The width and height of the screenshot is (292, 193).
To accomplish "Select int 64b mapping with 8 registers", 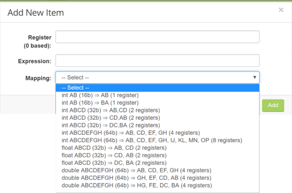I will 152,140.
